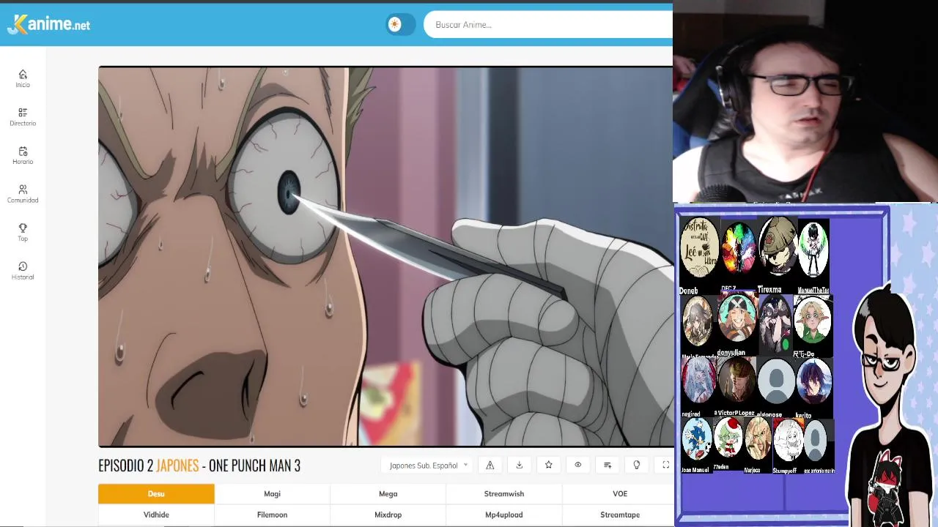The image size is (938, 527).
Task: Select the VOE server tab
Action: 620,494
